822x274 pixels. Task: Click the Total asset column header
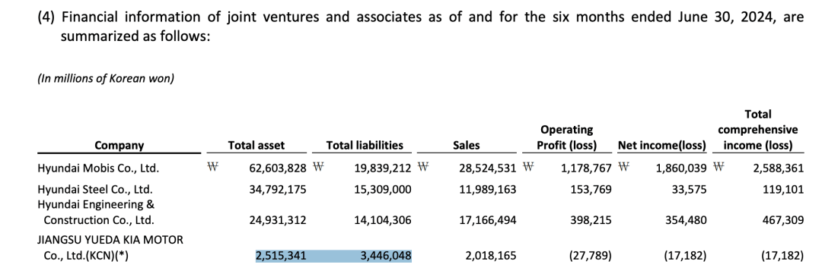point(256,146)
